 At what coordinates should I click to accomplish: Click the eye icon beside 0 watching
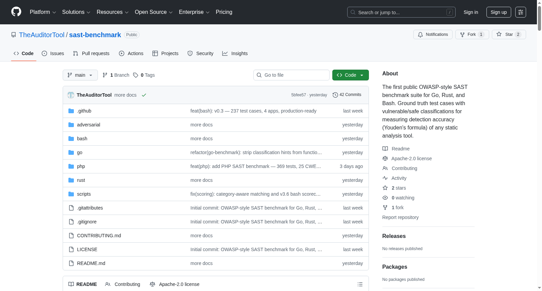point(385,198)
